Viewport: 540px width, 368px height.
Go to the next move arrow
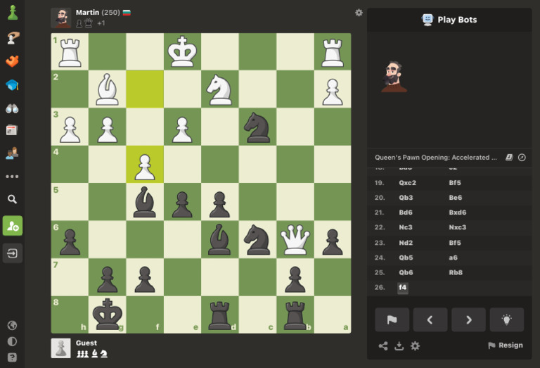(x=469, y=319)
